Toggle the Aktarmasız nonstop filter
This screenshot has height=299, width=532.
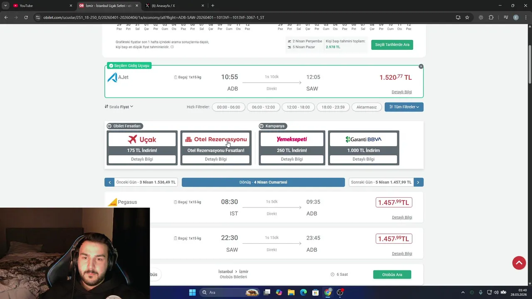(x=367, y=107)
